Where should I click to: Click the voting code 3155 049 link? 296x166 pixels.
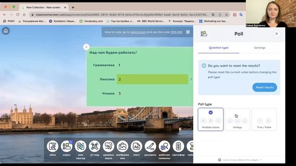click(x=176, y=32)
